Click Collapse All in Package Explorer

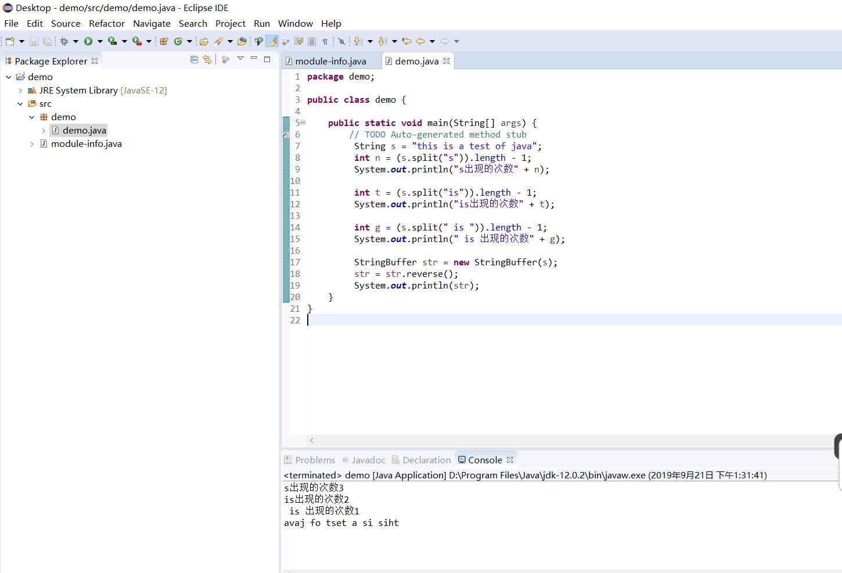pos(194,59)
